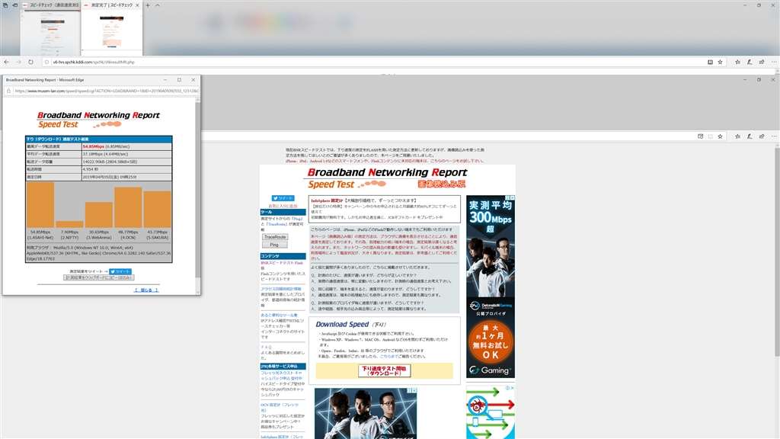Click Tweet button on main speed test page
The height and width of the screenshot is (439, 780).
tap(283, 198)
